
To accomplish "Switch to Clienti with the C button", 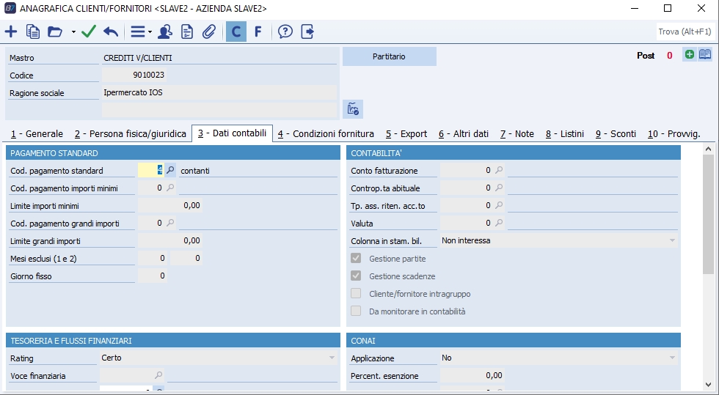I will (x=236, y=32).
